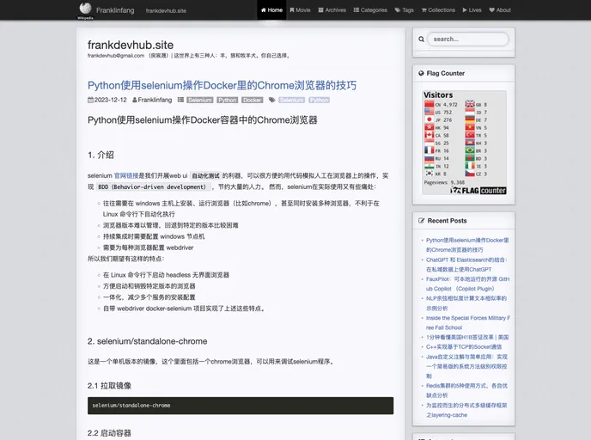Screen dimensions: 591x440
Task: Open the Python selenium Docker Chrome post title
Action: (222, 85)
